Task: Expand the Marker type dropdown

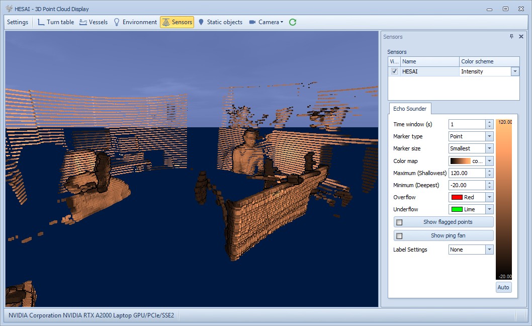Action: (x=488, y=136)
